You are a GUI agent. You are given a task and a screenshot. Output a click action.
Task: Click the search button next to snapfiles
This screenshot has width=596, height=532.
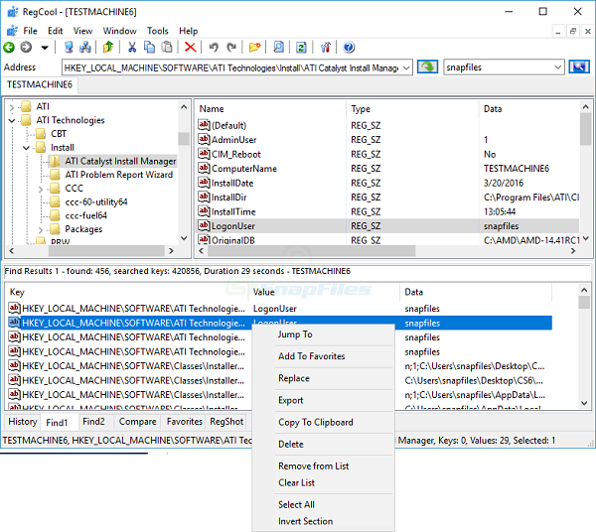click(x=579, y=67)
